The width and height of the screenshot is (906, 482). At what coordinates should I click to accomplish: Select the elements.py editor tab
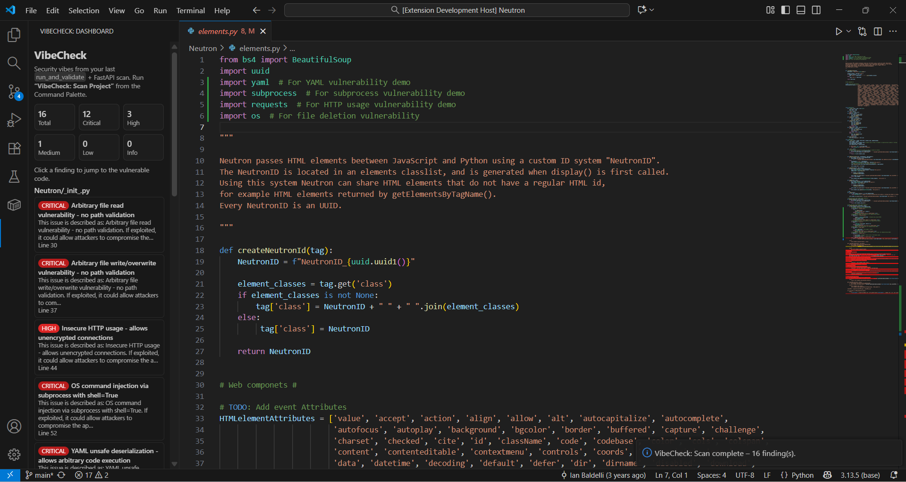(x=218, y=31)
